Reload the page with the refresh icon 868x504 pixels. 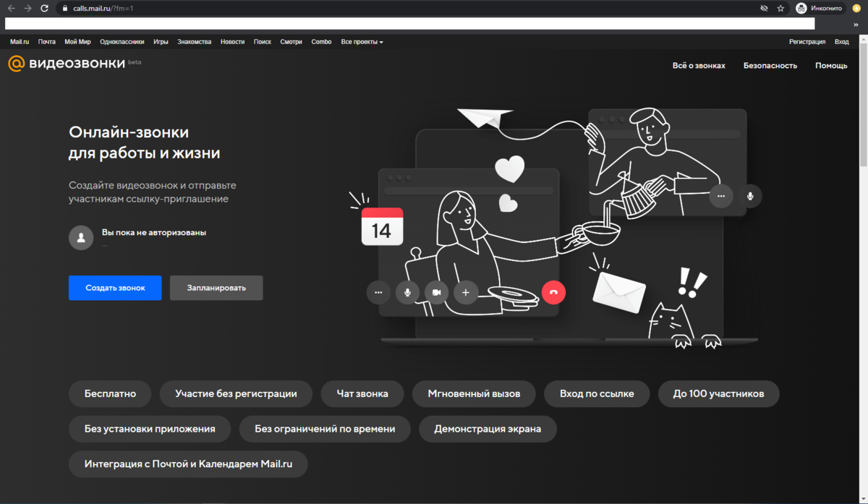coord(45,8)
